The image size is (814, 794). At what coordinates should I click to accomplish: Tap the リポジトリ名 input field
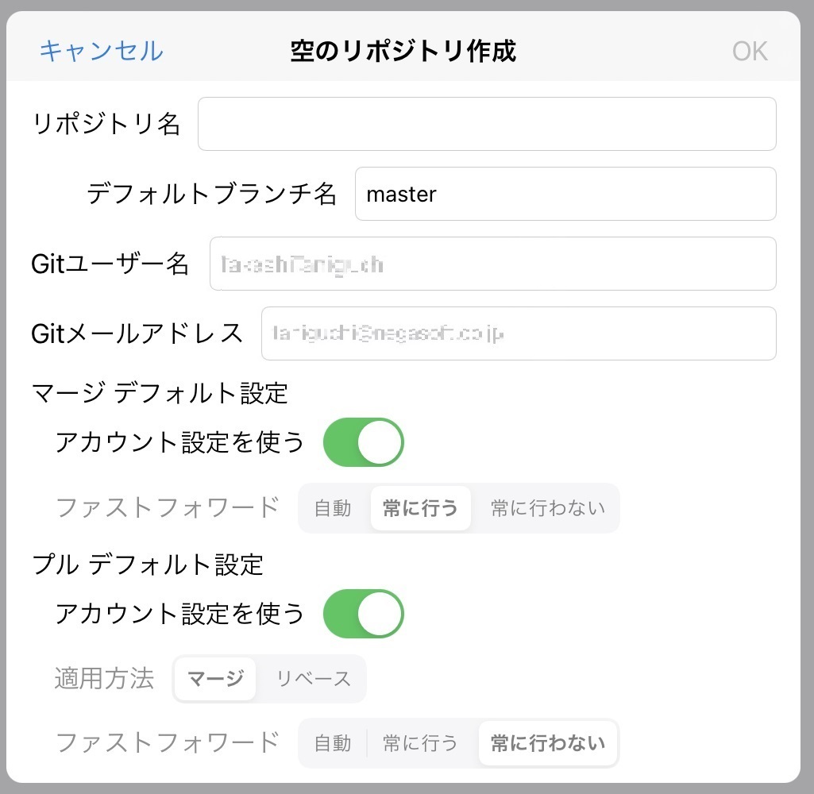(x=486, y=124)
